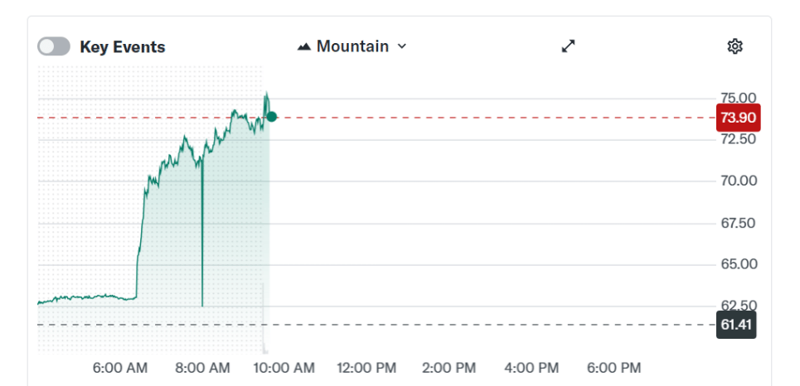
Task: Open the Mountain chart type dropdown
Action: (352, 46)
